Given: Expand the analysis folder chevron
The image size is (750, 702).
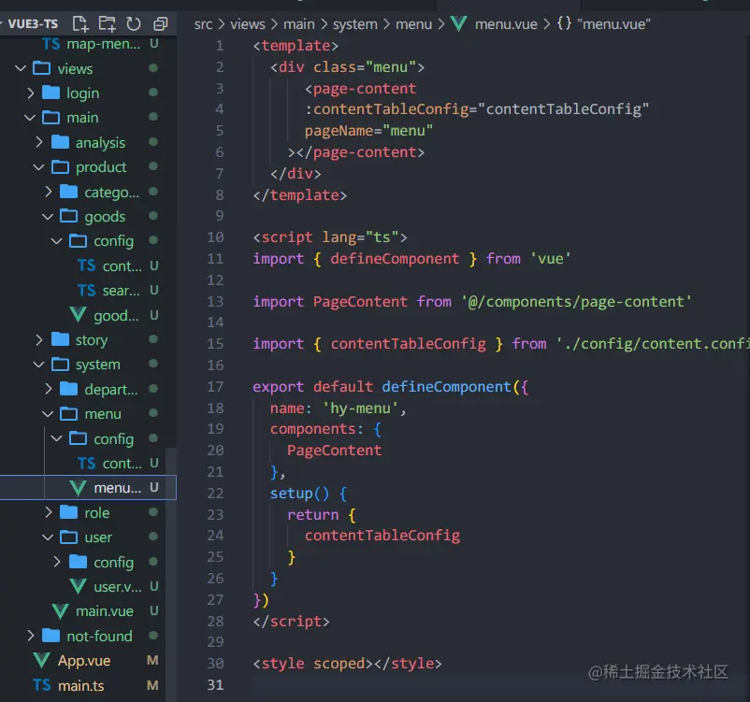Looking at the screenshot, I should pos(39,142).
